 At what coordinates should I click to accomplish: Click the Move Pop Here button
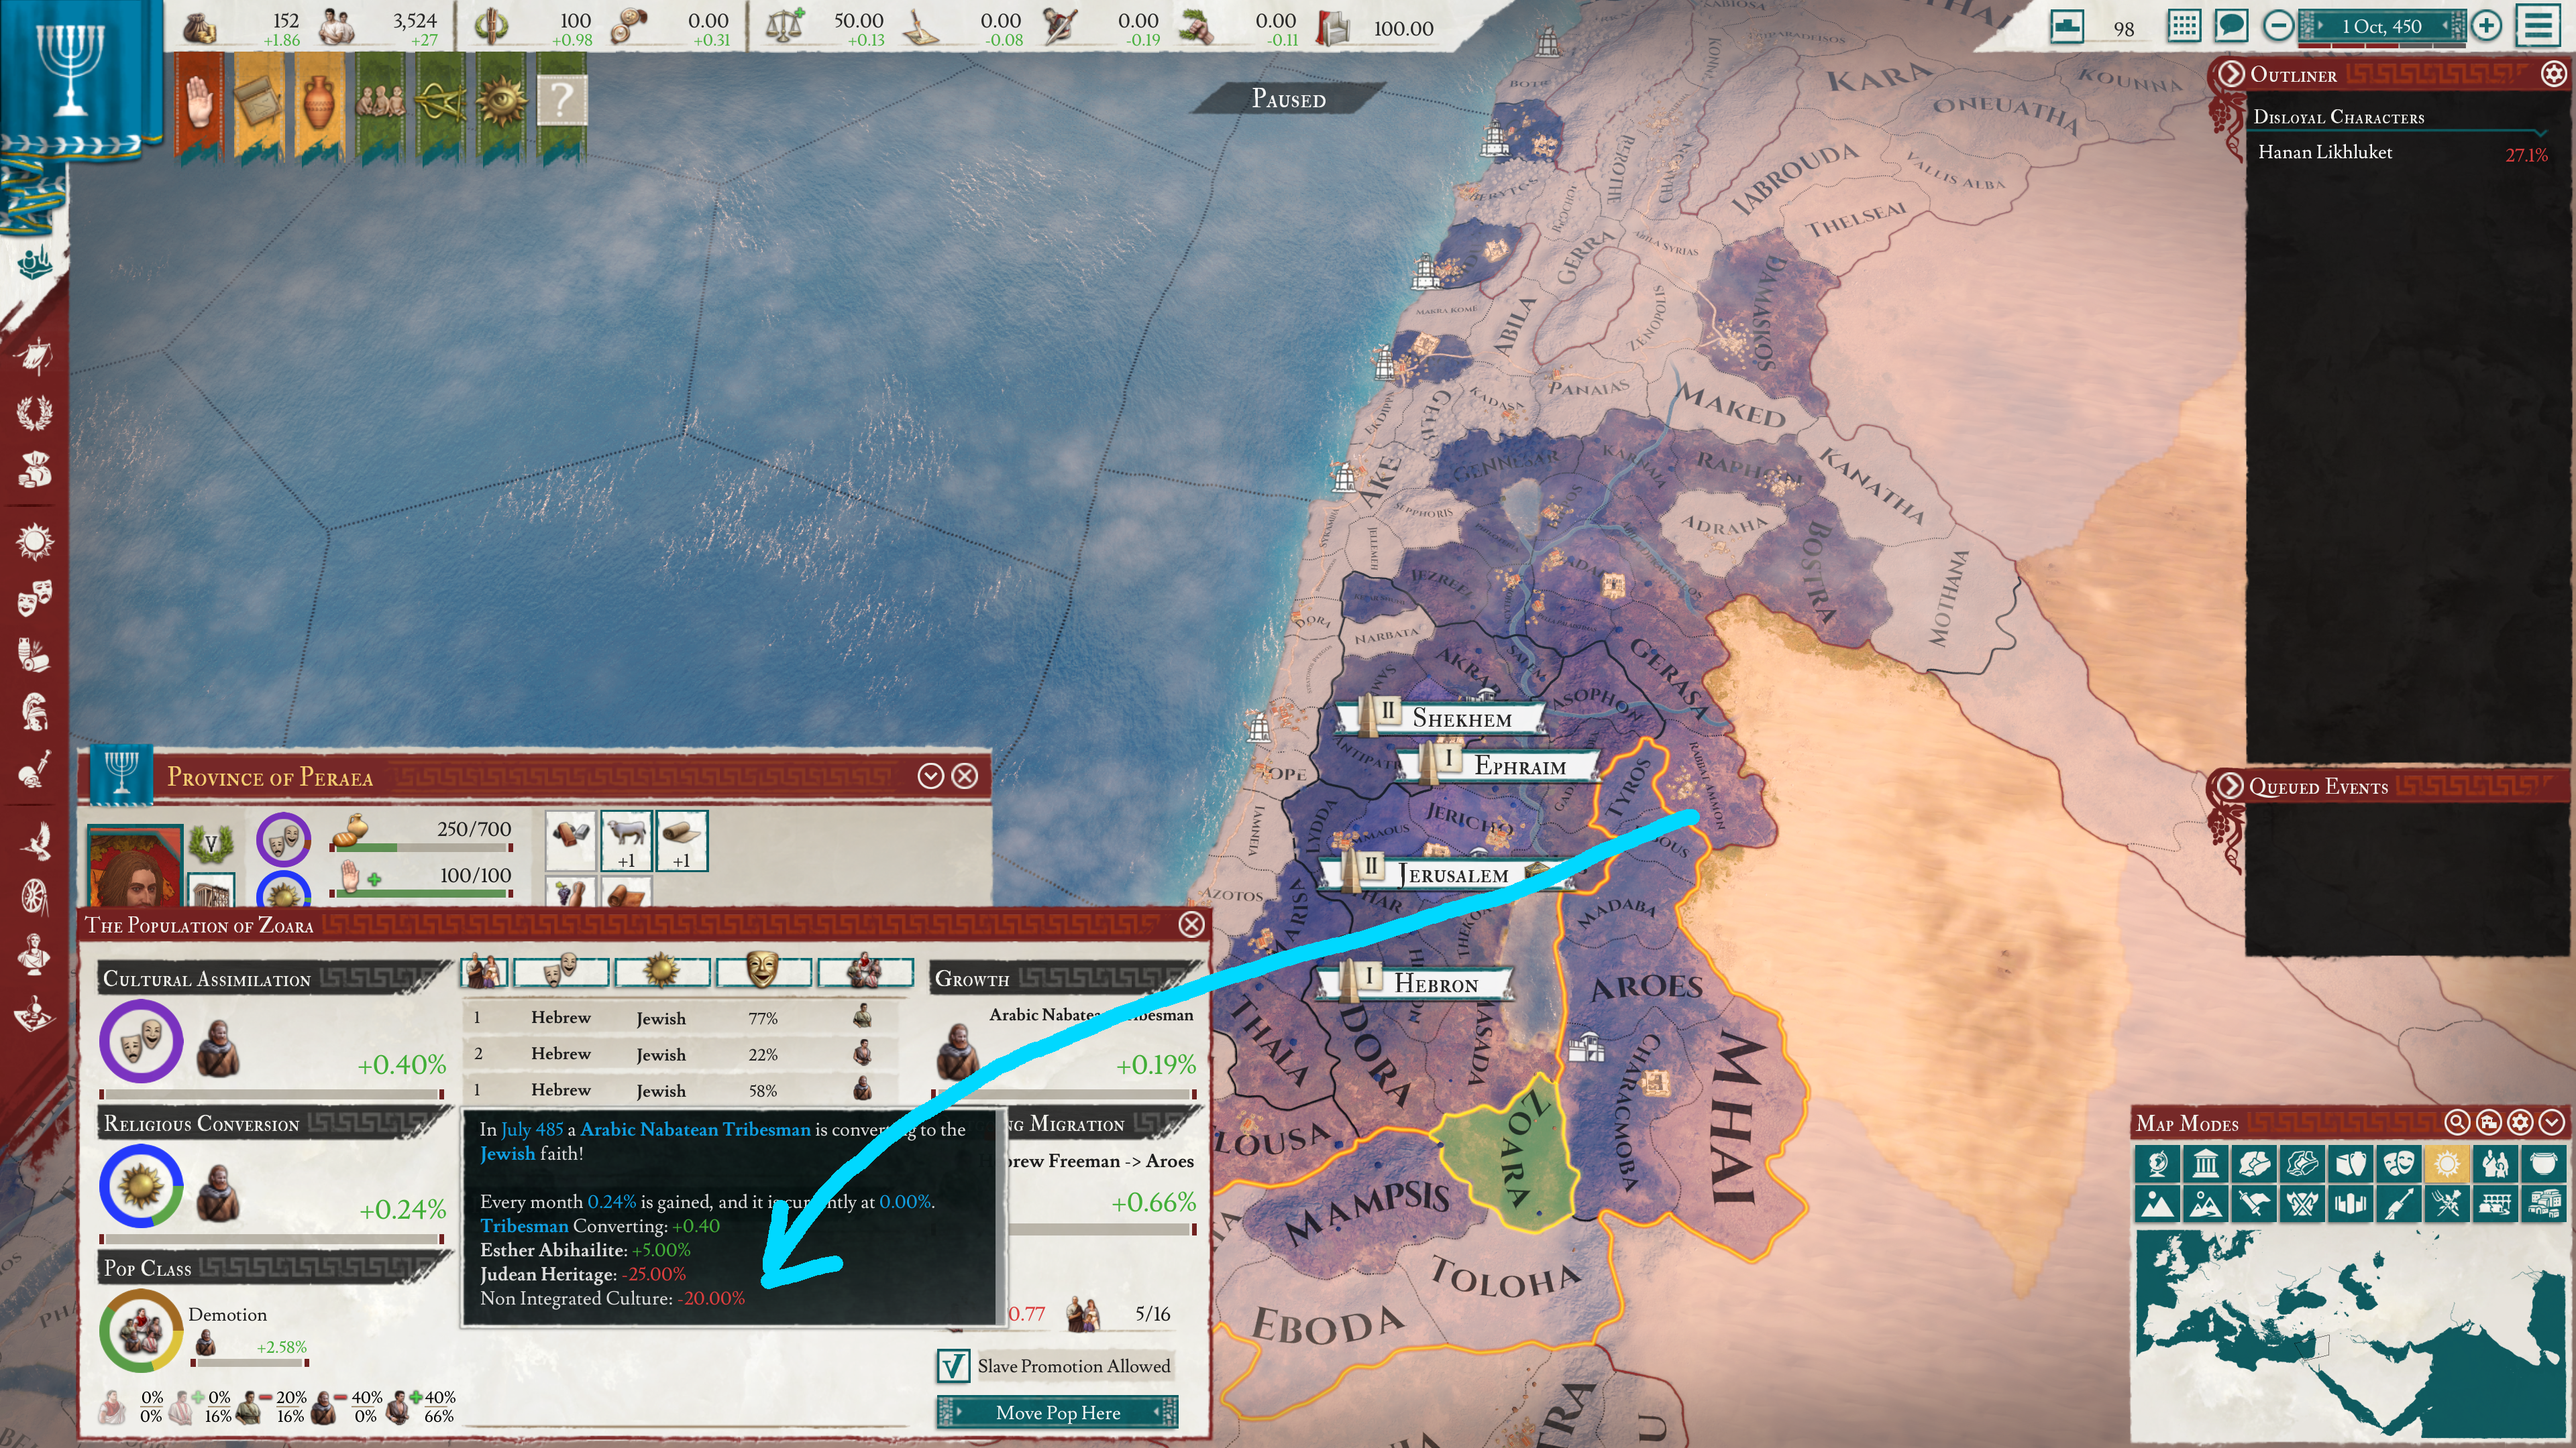(1057, 1412)
